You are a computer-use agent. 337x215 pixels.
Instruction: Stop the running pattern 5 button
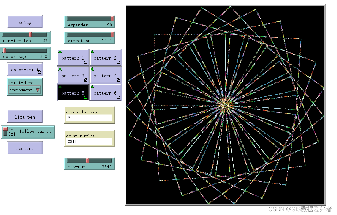pos(73,92)
